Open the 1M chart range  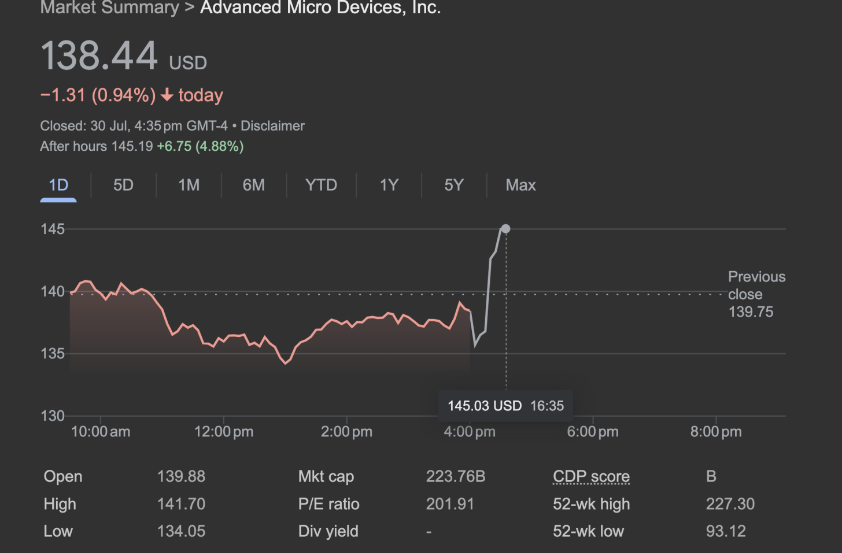tap(189, 185)
